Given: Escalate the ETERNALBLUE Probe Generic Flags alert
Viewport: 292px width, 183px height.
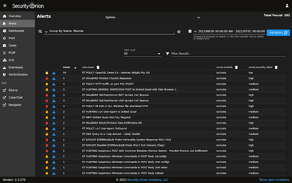Looking at the screenshot, I should coord(54,145).
